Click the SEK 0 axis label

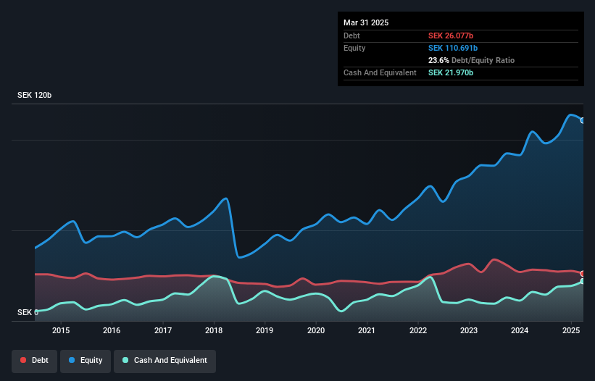click(28, 312)
